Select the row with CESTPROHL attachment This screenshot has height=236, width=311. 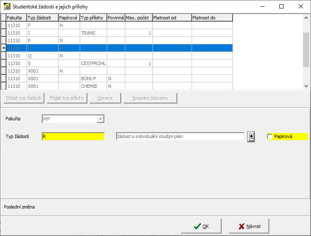pyautogui.click(x=93, y=63)
